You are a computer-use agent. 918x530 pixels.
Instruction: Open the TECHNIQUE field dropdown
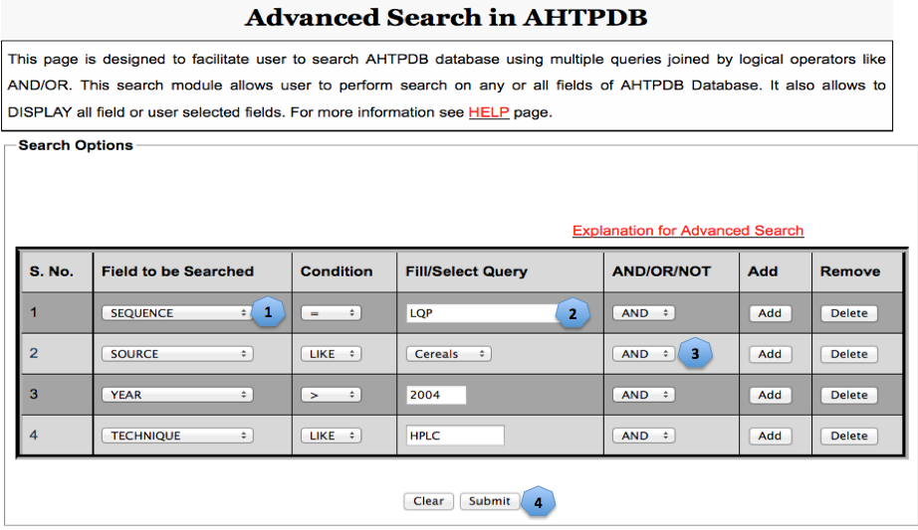[x=177, y=436]
